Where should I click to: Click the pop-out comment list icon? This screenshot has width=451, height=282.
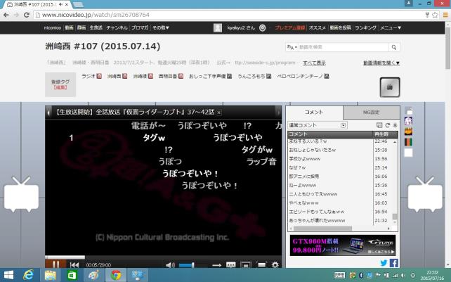(379, 125)
